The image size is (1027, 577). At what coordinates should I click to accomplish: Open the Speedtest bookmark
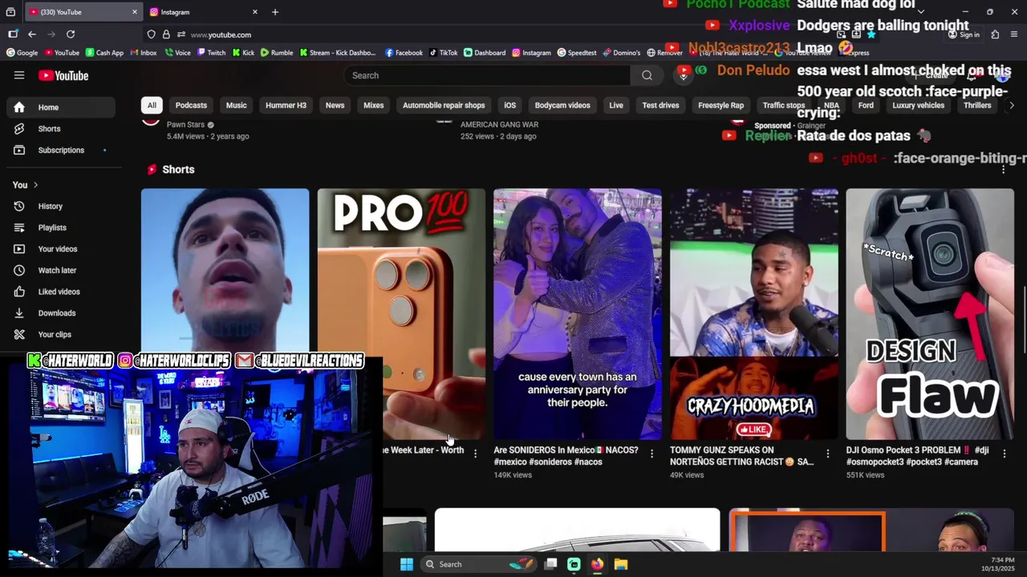(576, 53)
